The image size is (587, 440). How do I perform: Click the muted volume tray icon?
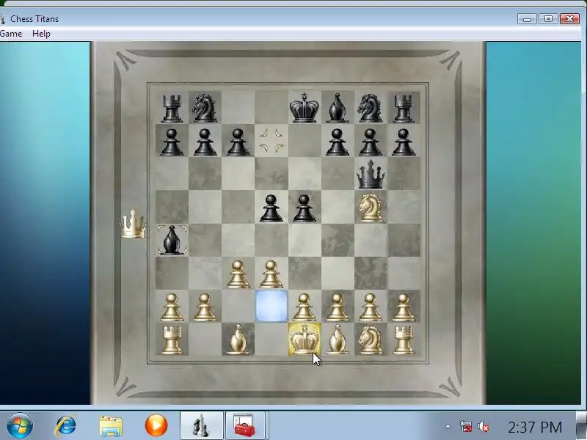pos(484,427)
